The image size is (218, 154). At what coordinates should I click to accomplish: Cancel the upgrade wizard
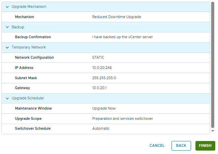click(x=157, y=145)
